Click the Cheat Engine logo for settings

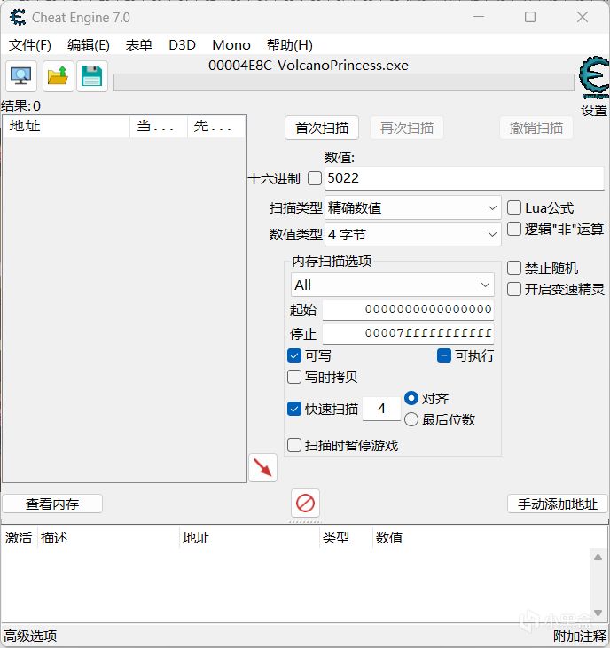click(x=594, y=77)
